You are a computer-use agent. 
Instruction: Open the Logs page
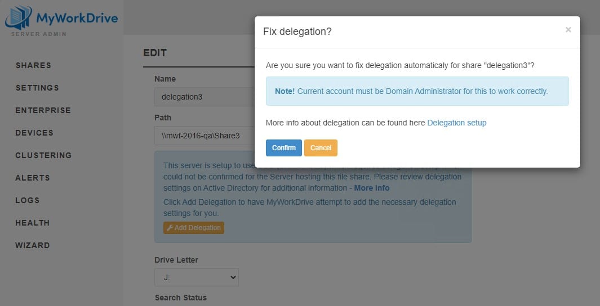click(28, 200)
